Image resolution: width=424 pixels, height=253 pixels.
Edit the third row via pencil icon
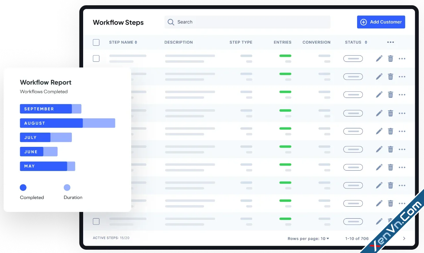coord(379,95)
